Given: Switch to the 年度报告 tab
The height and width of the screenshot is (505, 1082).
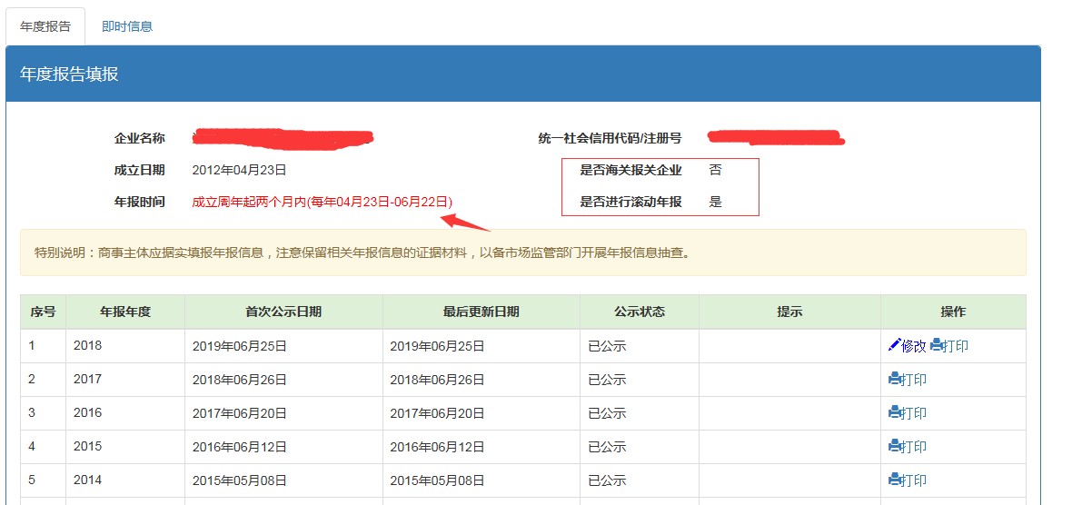Looking at the screenshot, I should [45, 26].
